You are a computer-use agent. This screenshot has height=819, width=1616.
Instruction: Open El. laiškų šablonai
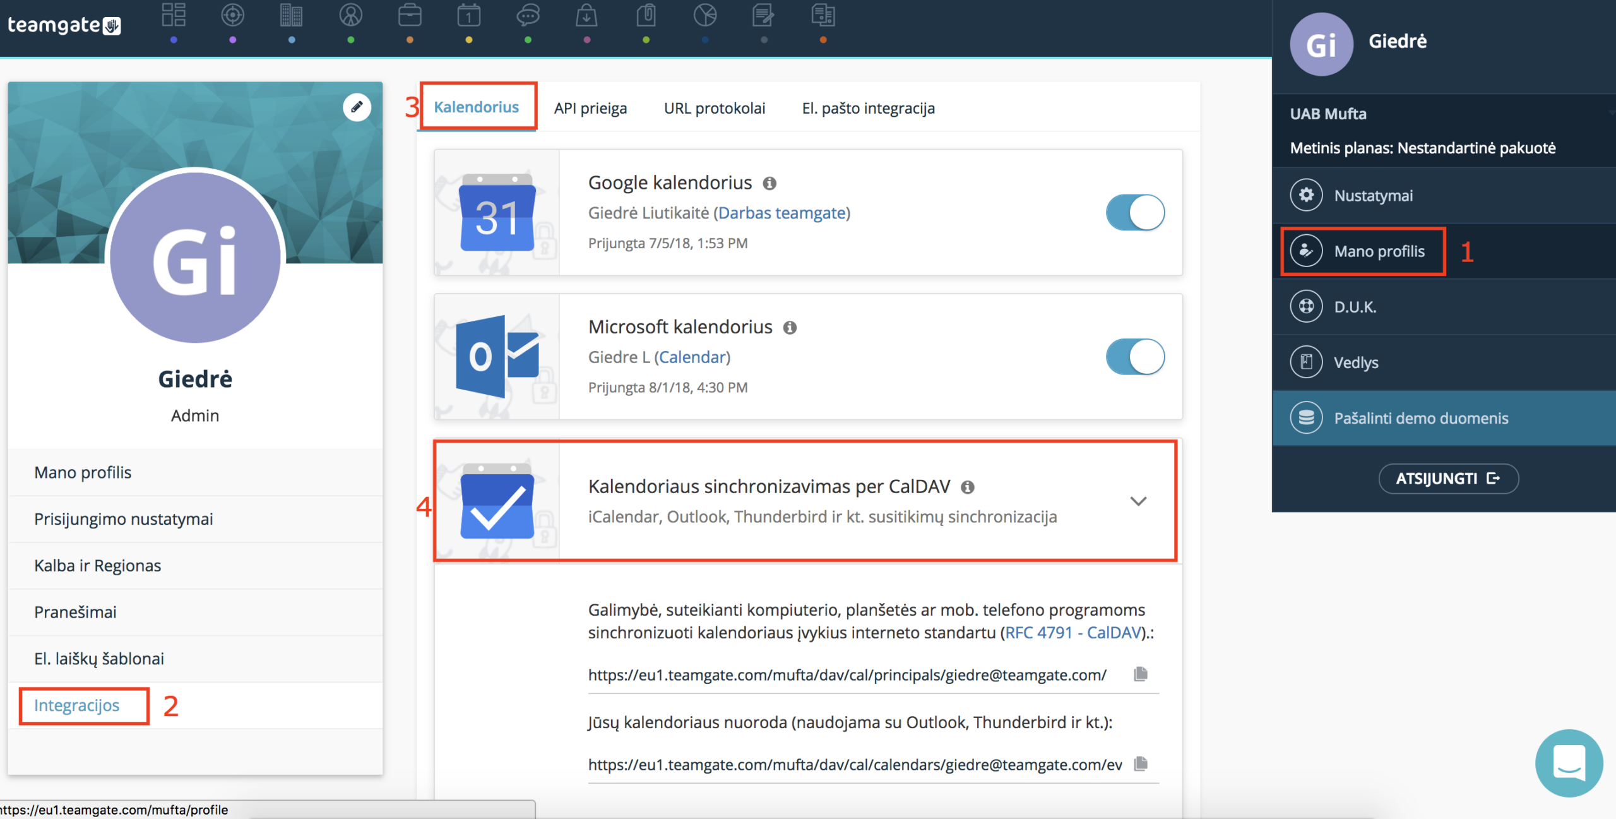click(195, 659)
